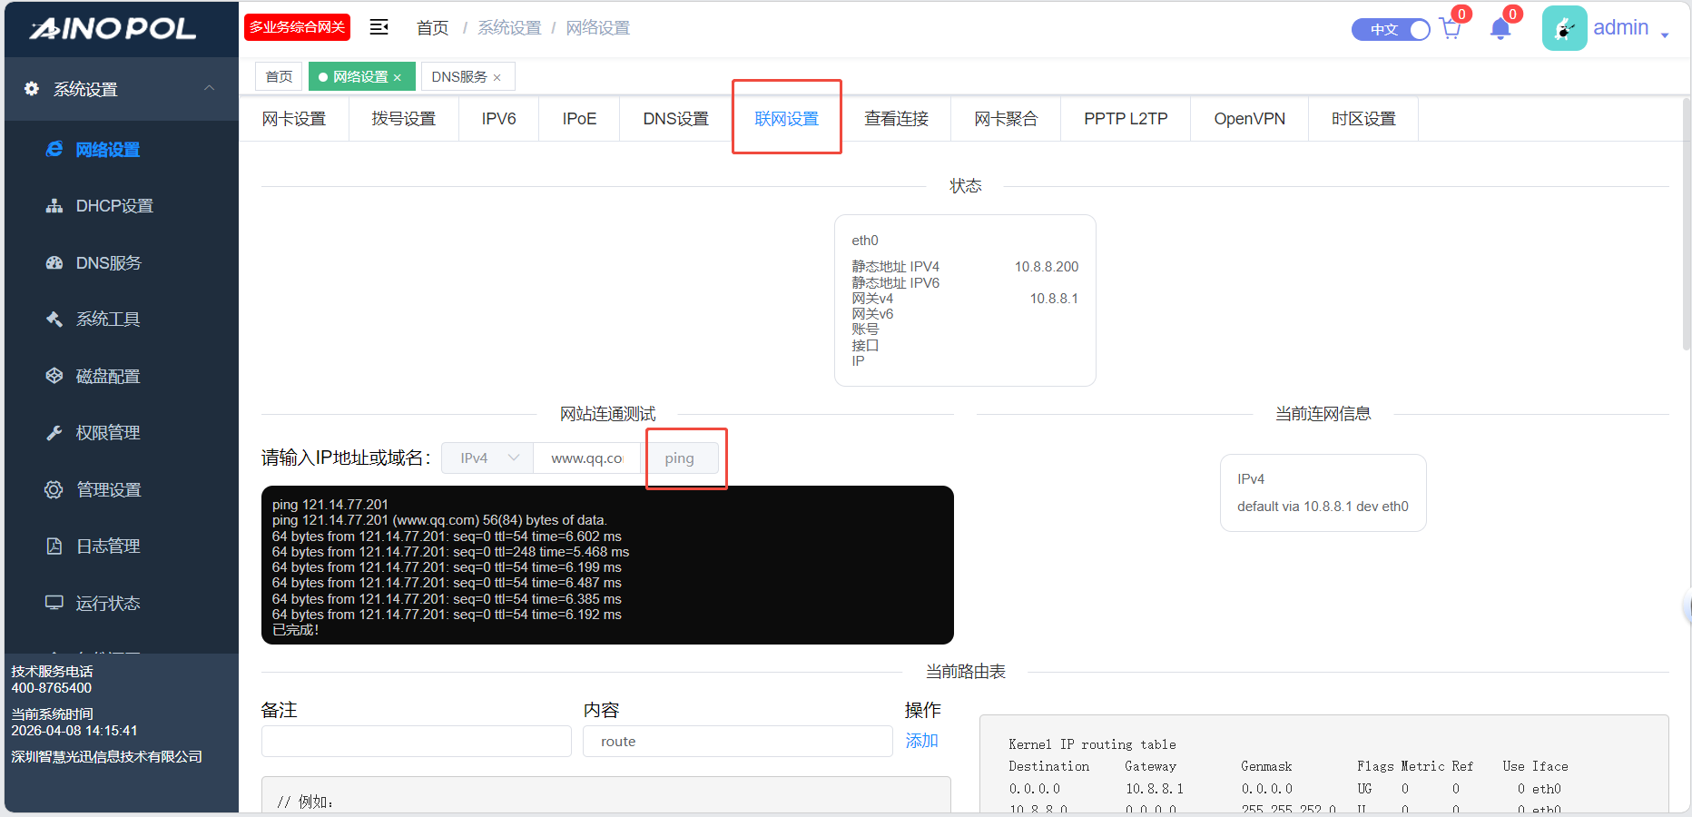This screenshot has width=1692, height=817.
Task: Open 磁盘配置 in the sidebar
Action: tap(107, 377)
